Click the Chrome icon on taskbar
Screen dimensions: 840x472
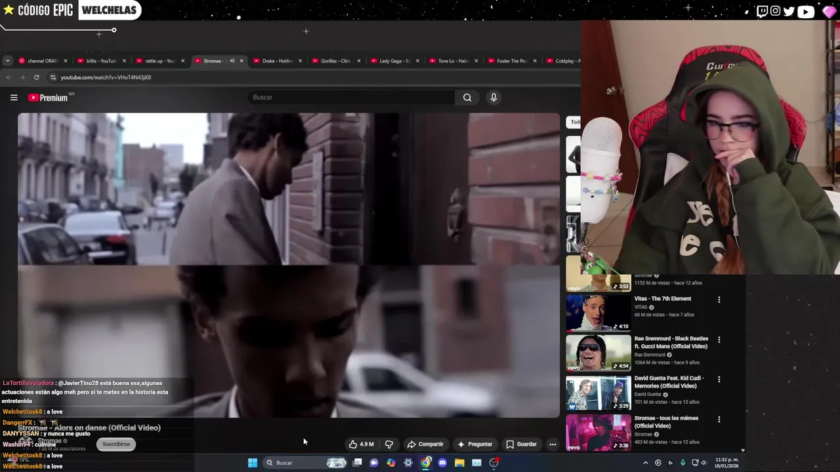coord(425,463)
